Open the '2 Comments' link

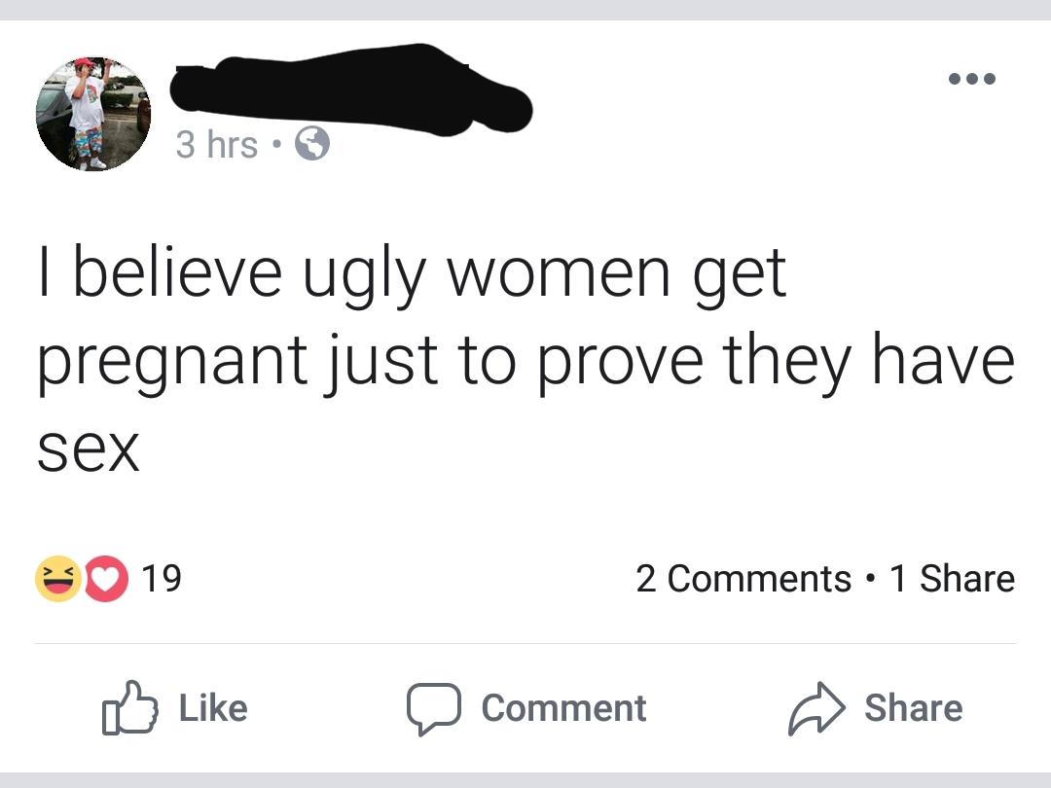[743, 578]
